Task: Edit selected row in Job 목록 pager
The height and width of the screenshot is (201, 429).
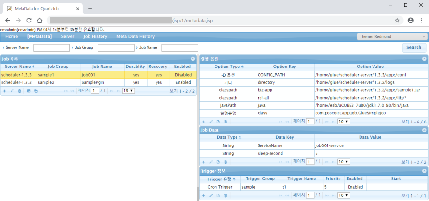Action: click(x=12, y=91)
